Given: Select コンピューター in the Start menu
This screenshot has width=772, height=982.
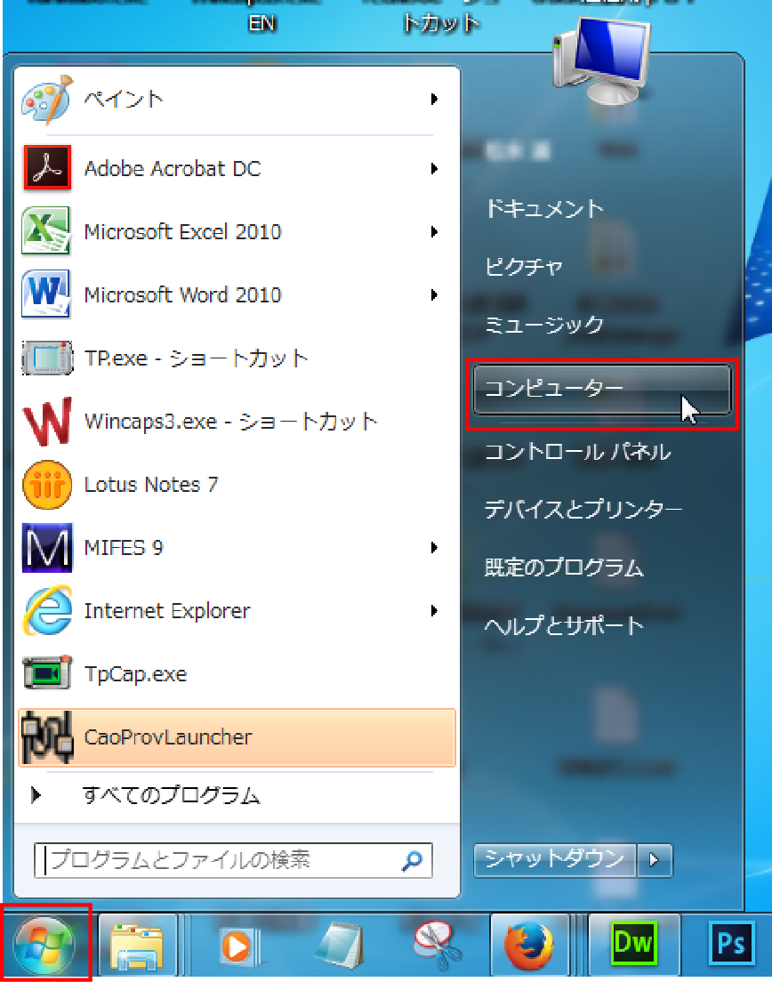Looking at the screenshot, I should (x=601, y=390).
